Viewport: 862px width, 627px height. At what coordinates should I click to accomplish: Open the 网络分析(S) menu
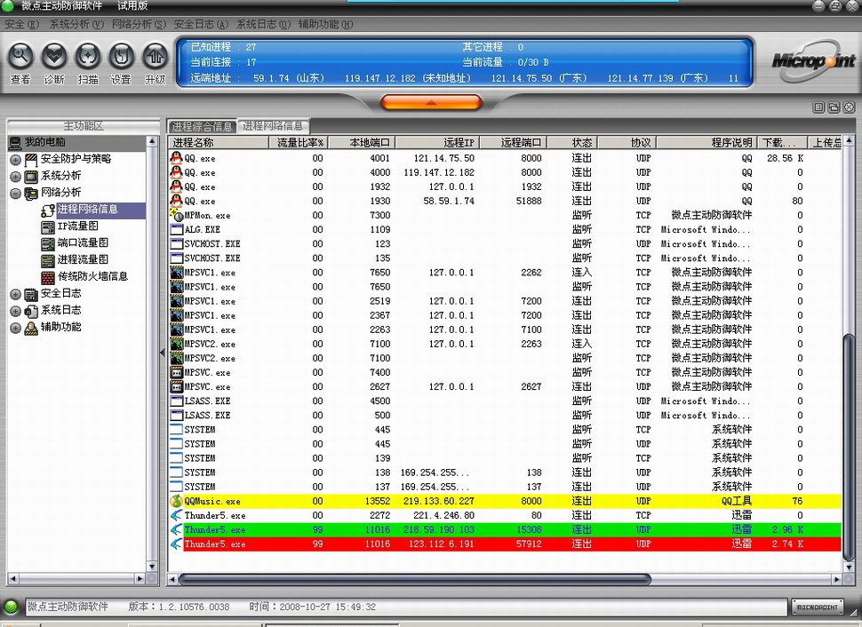click(x=140, y=24)
